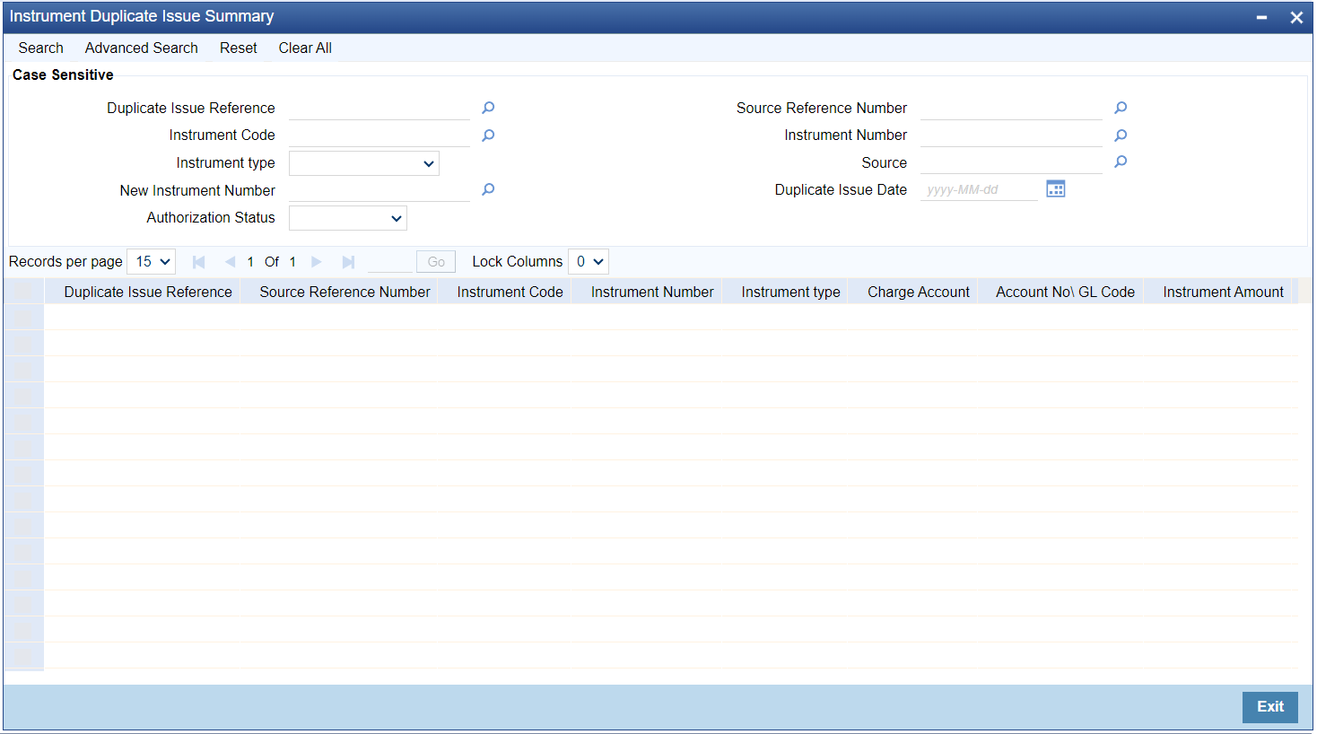Click Reset in the toolbar

[239, 48]
